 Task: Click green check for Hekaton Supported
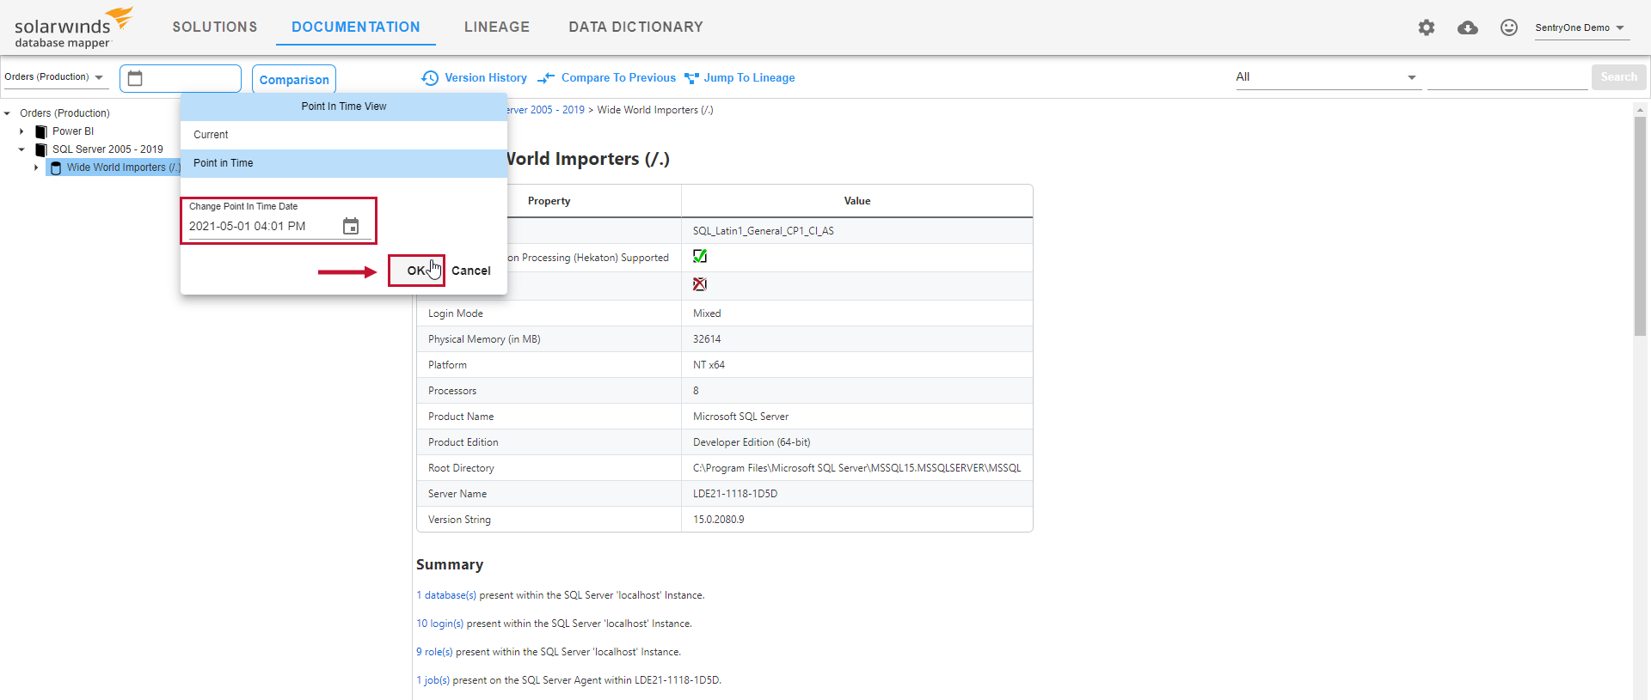[x=700, y=256]
